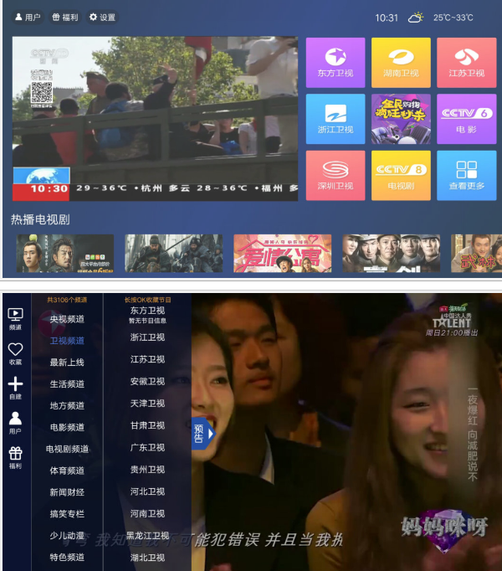Play 江苏卫视 in channel list

tap(147, 359)
